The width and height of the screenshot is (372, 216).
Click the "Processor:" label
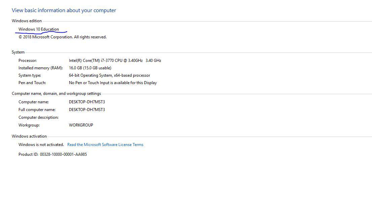28,61
